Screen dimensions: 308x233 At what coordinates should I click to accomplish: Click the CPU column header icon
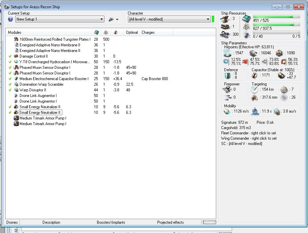click(x=96, y=32)
